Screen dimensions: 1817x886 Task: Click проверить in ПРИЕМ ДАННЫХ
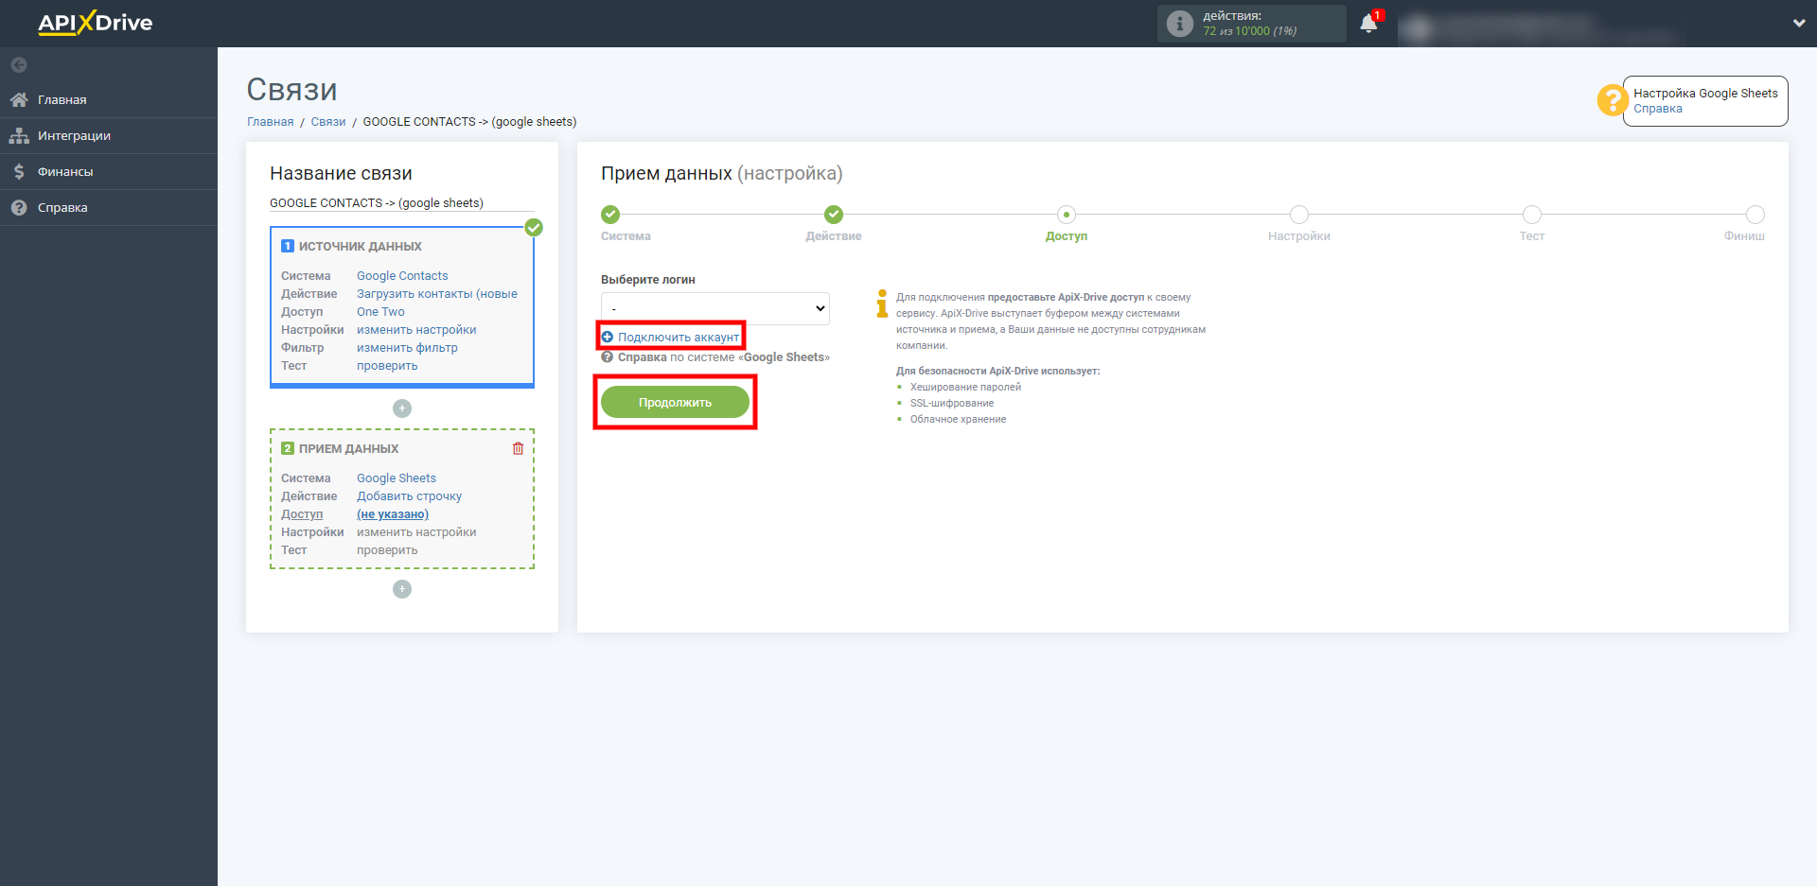(x=387, y=550)
